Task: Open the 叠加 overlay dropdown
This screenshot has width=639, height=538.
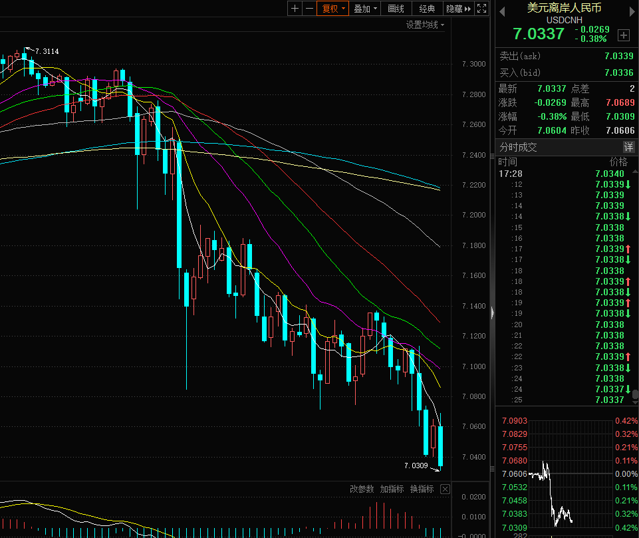Action: (366, 9)
